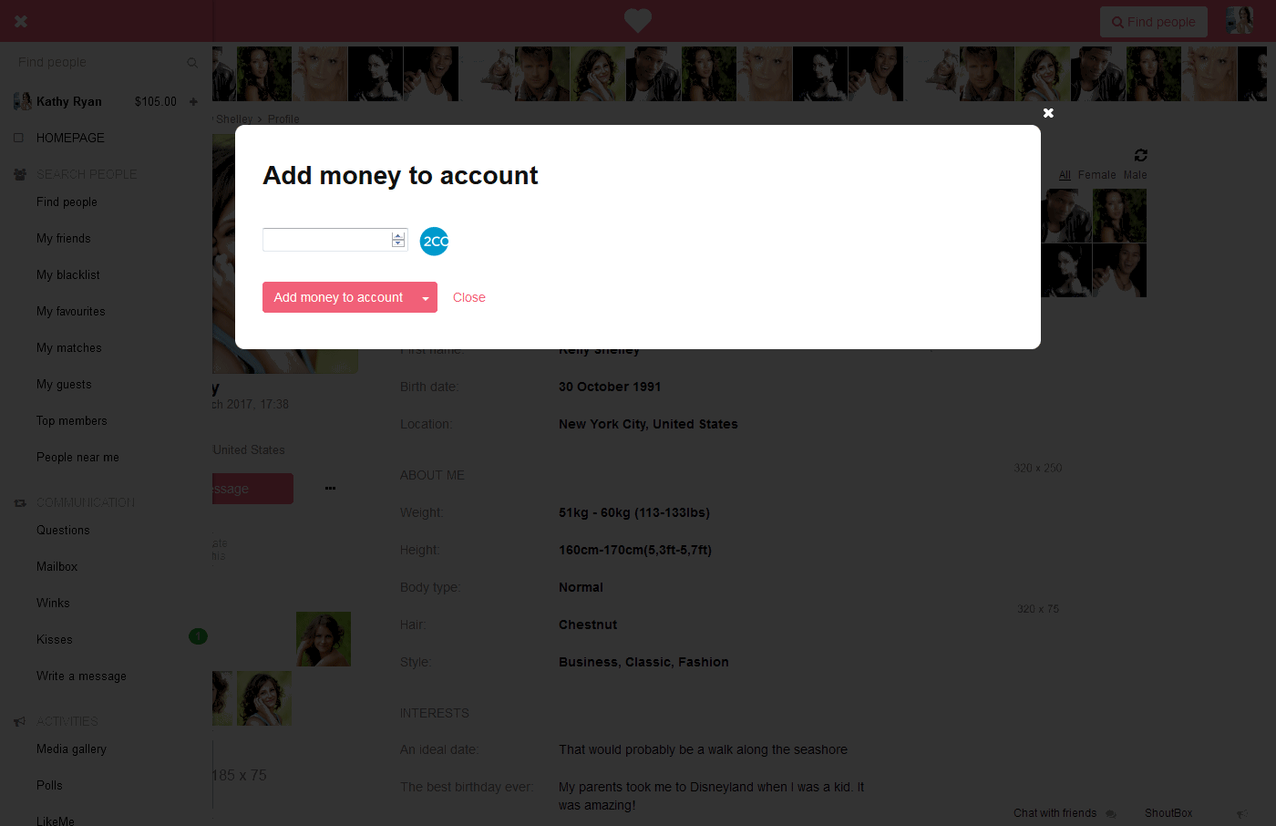Viewport: 1276px width, 826px height.
Task: Open the LikeMe sidebar item
Action: click(x=56, y=821)
